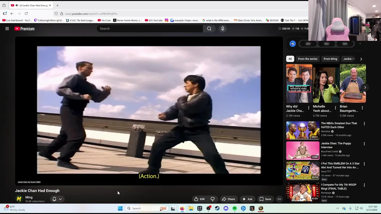This screenshot has height=214, width=381.
Task: Open Uber Driver Tells Asian bookmark
Action: pos(249,20)
